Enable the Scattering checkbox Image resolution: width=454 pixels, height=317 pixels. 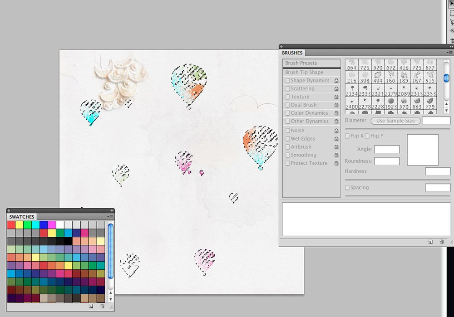point(287,89)
